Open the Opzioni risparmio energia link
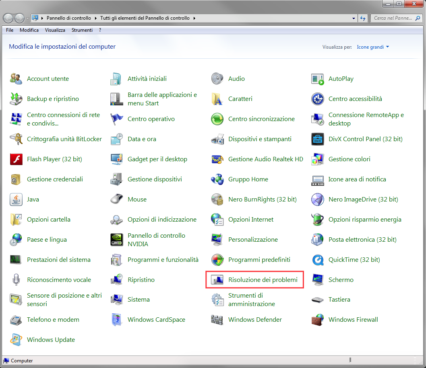This screenshot has height=368, width=426. [365, 220]
